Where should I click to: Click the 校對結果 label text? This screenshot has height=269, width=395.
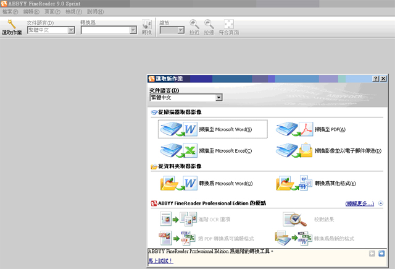pos(324,220)
